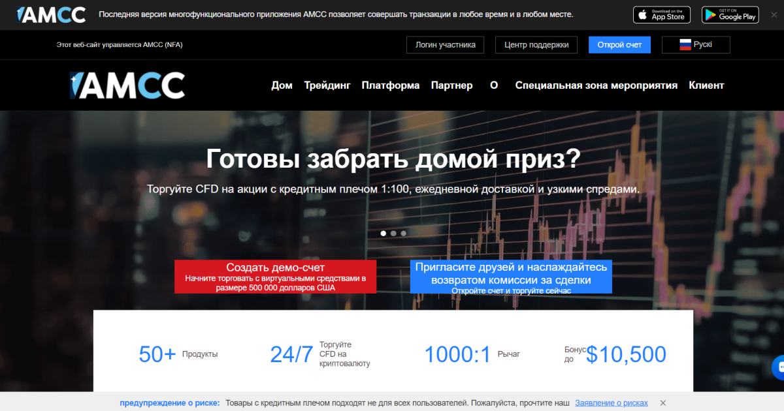
Task: Select the second carousel slide dot
Action: (x=393, y=233)
